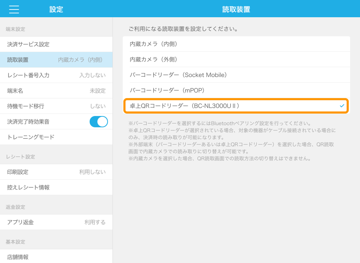
Task: Click the 設定 header title
Action: click(x=56, y=9)
